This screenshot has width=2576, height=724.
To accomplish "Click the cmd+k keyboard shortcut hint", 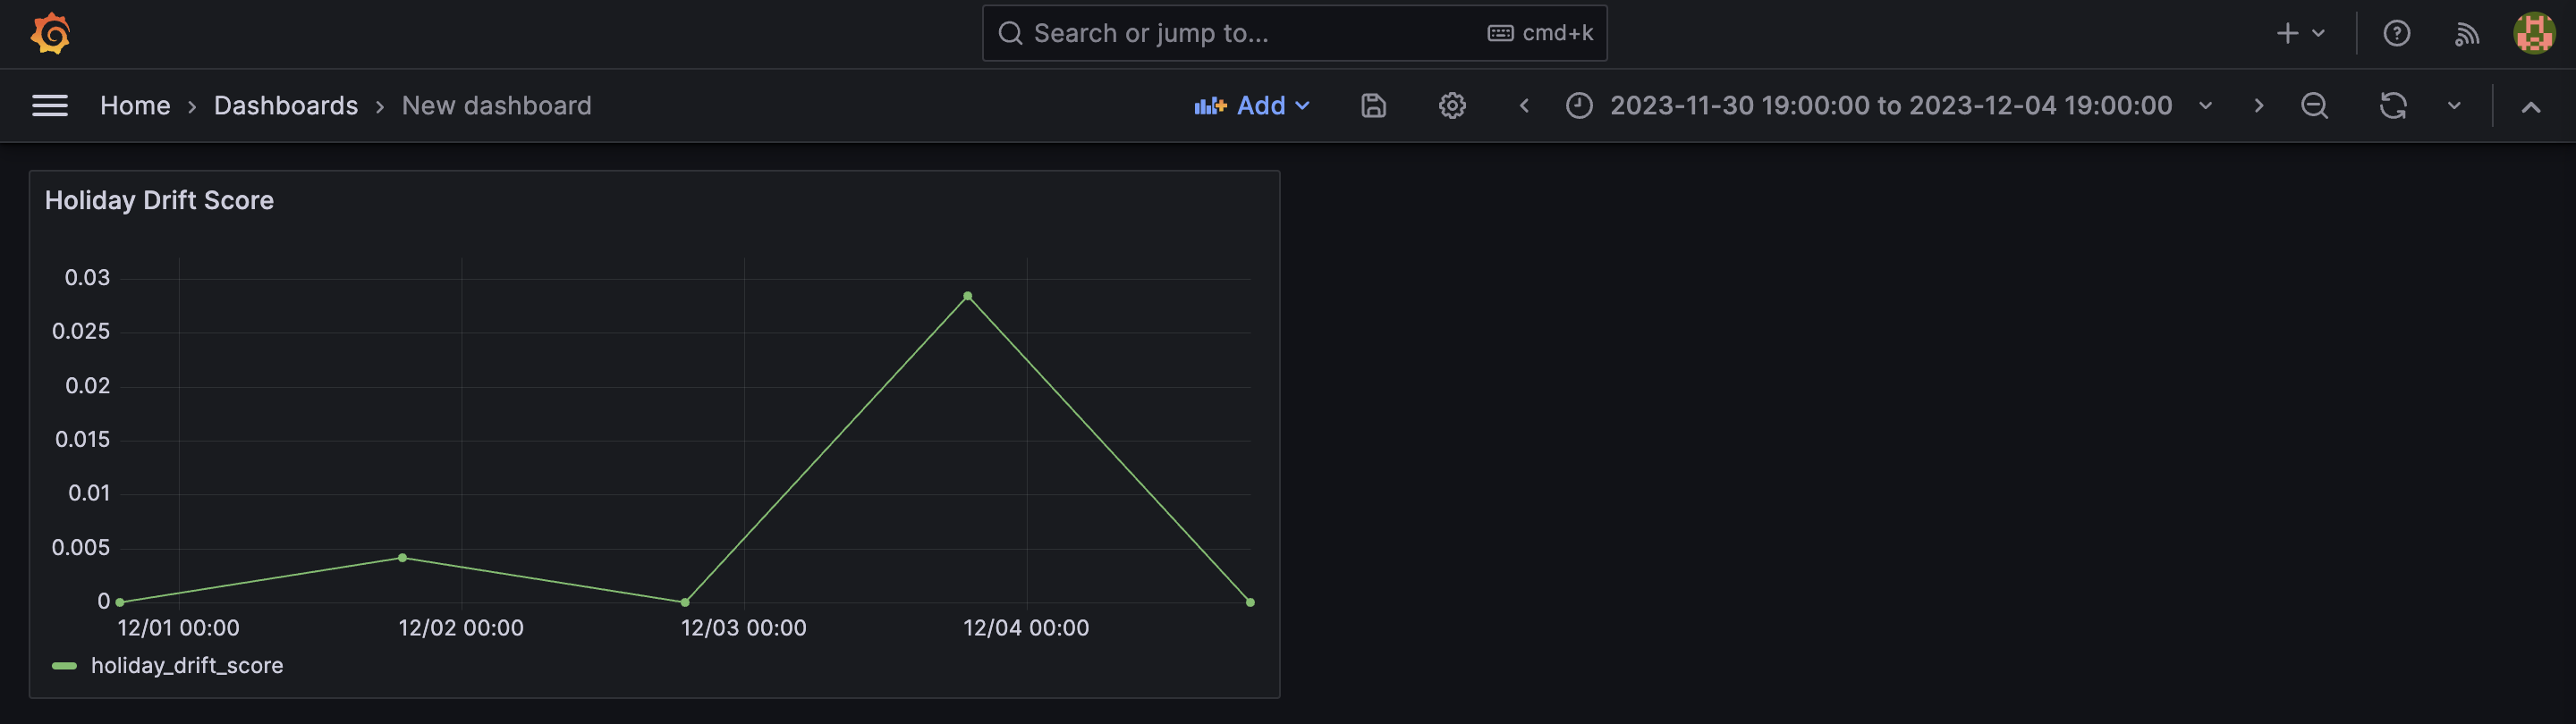I will [x=1541, y=33].
